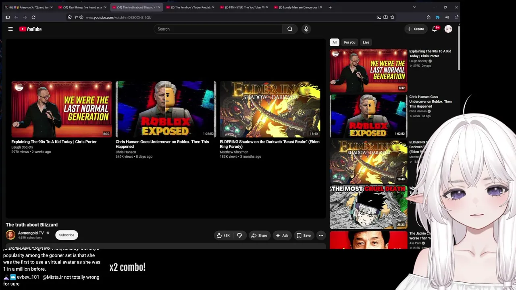
Task: Click the tab audio speaker icon in toolbar
Action: [447, 17]
